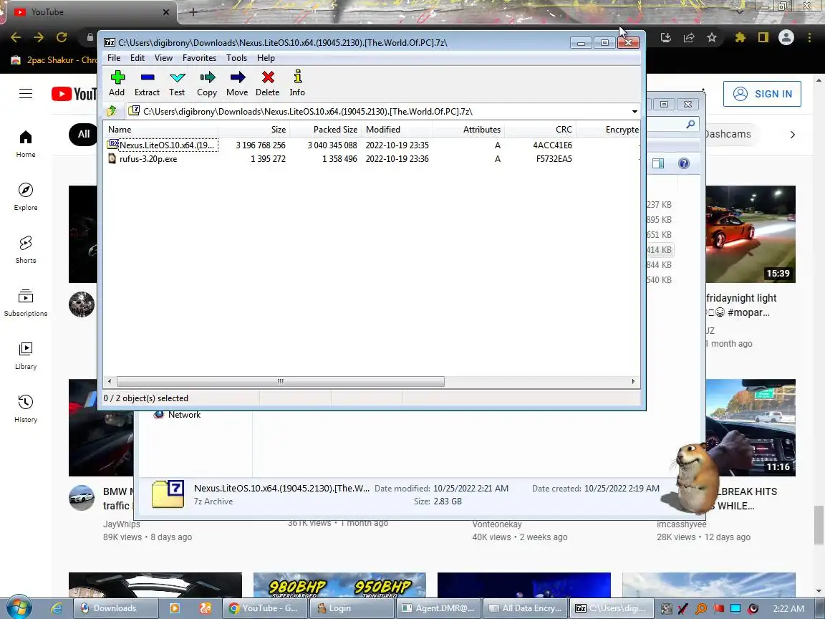Open Chrome three-dot menu
825x619 pixels.
pyautogui.click(x=809, y=37)
